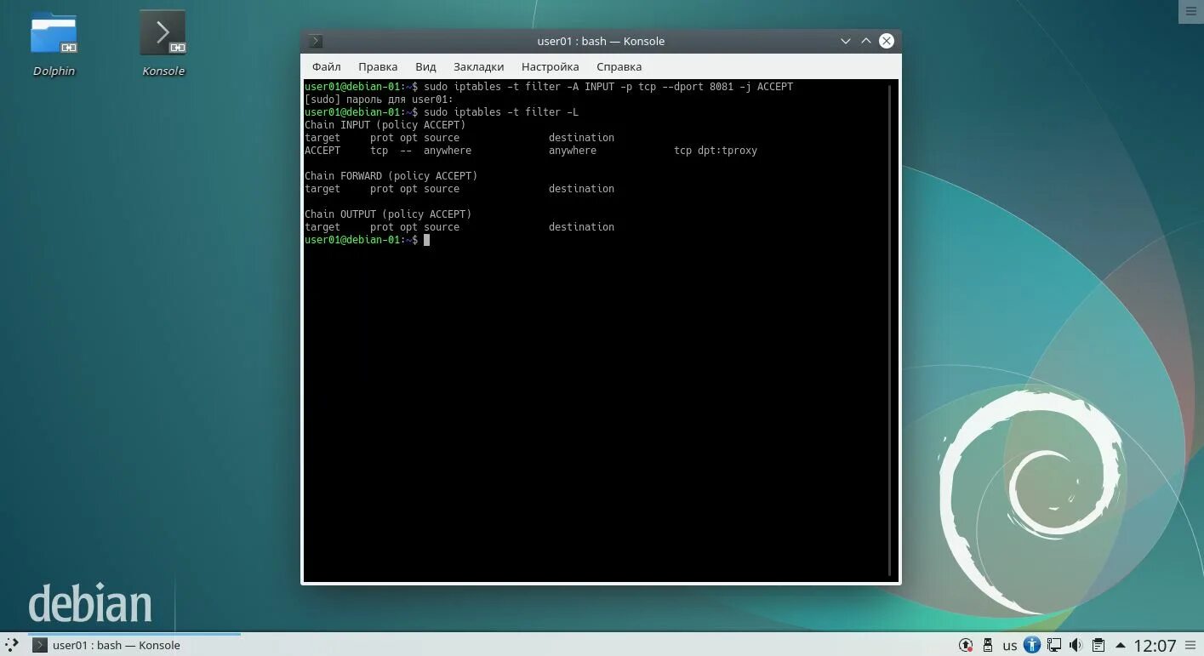Screen dimensions: 1204x656
Task: Open the Настройка menu
Action: coord(550,66)
